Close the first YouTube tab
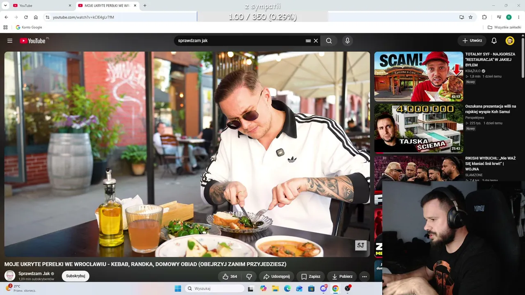This screenshot has height=295, width=525. [70, 6]
